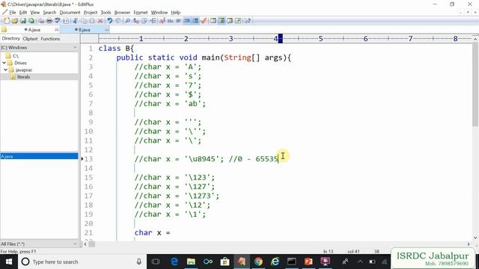Open the Window menu
The width and height of the screenshot is (479, 269).
[x=159, y=13]
